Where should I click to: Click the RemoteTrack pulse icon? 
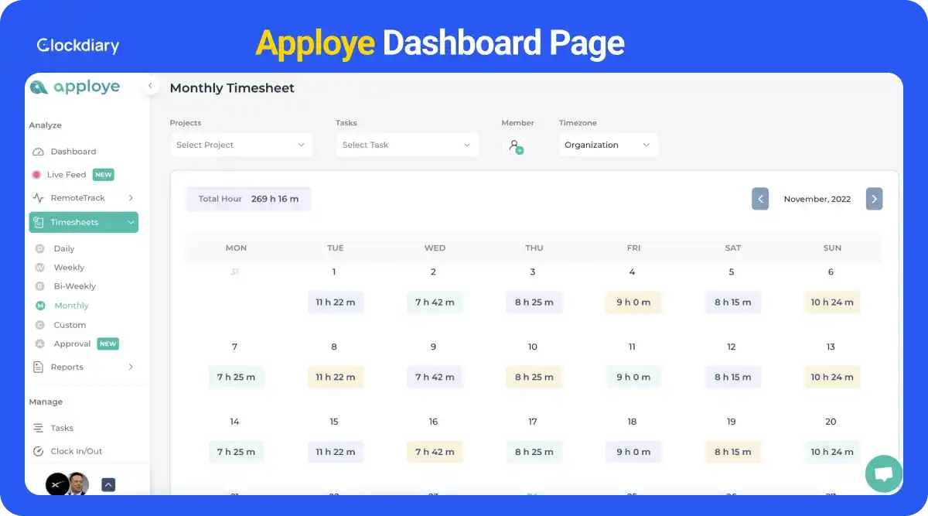coord(39,198)
